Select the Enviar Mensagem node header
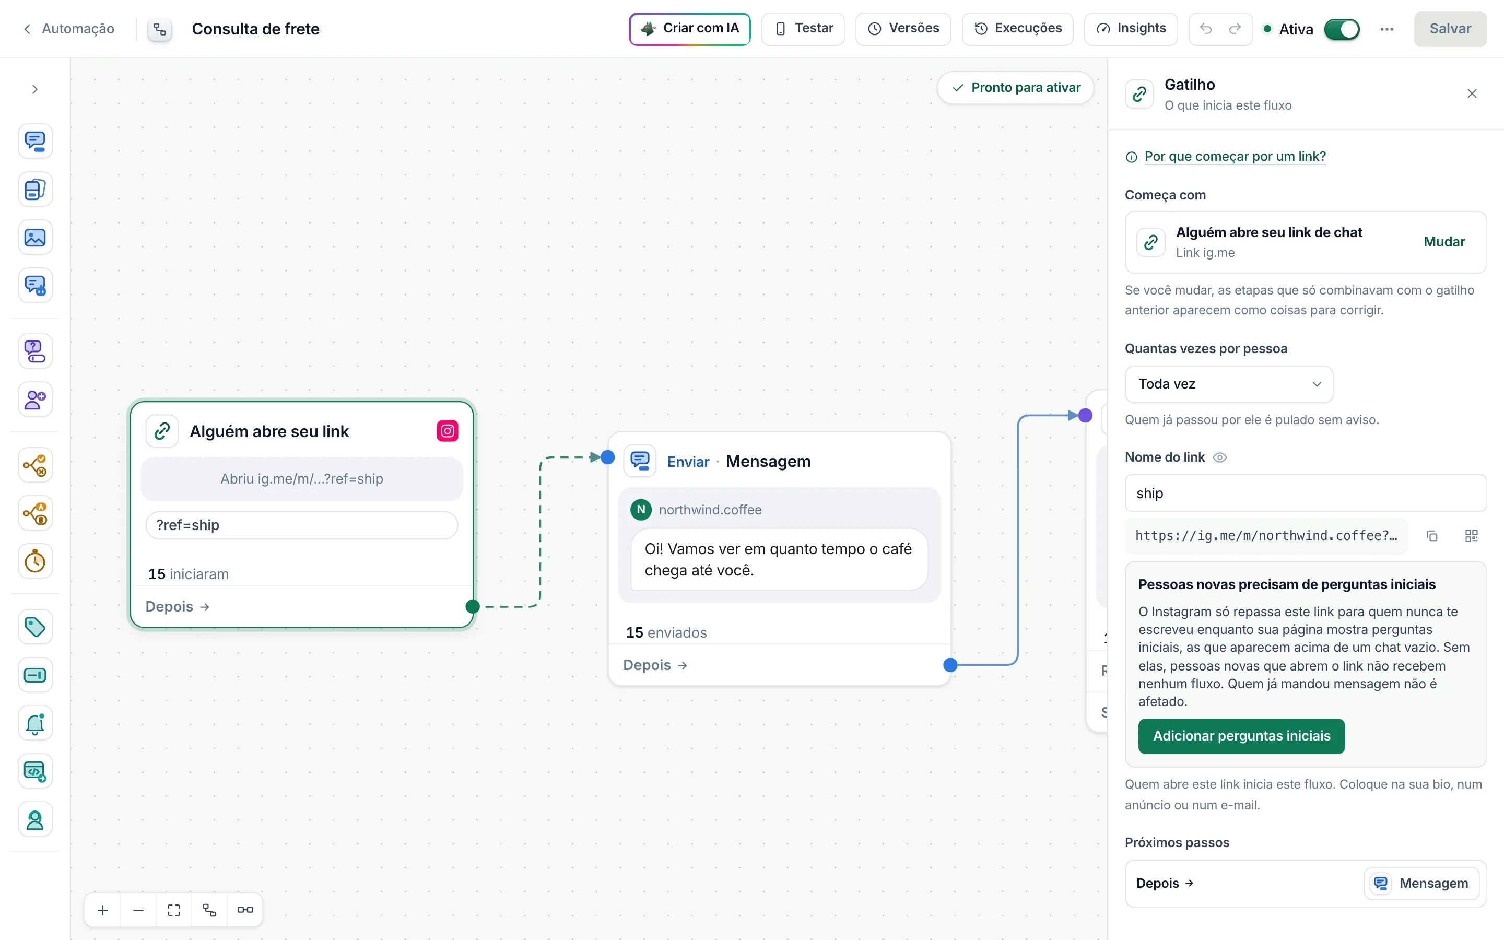 (779, 461)
